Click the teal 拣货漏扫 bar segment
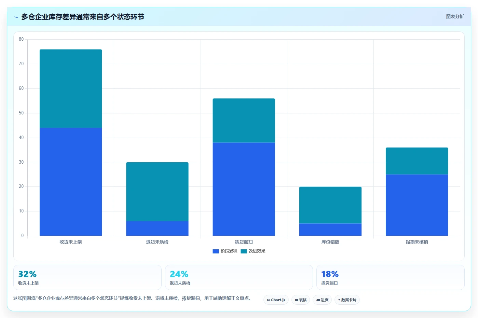This screenshot has height=318, width=478. 244,121
